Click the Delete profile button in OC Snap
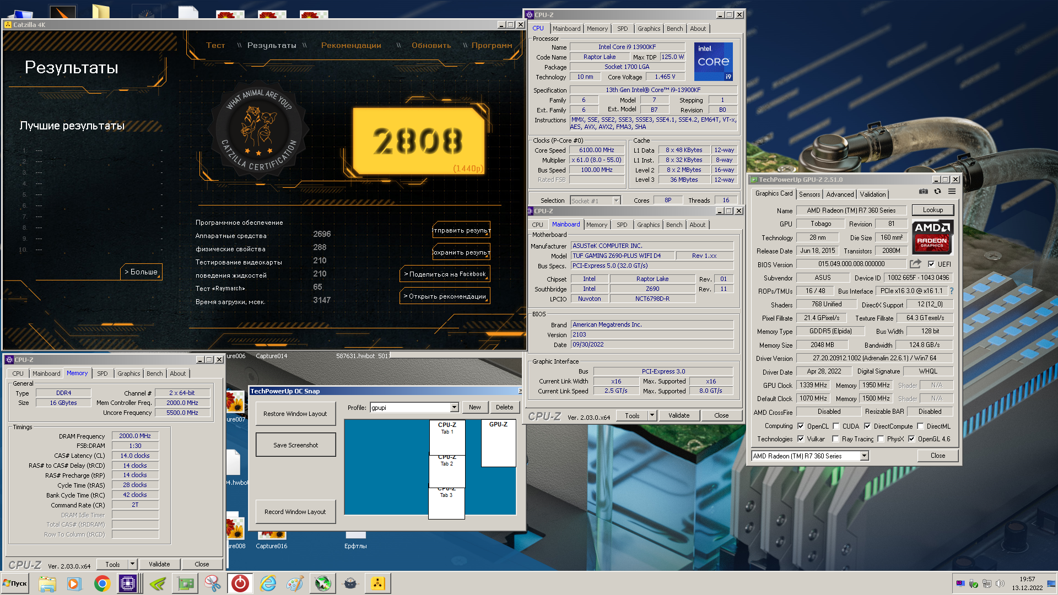Image resolution: width=1058 pixels, height=595 pixels. click(x=504, y=407)
